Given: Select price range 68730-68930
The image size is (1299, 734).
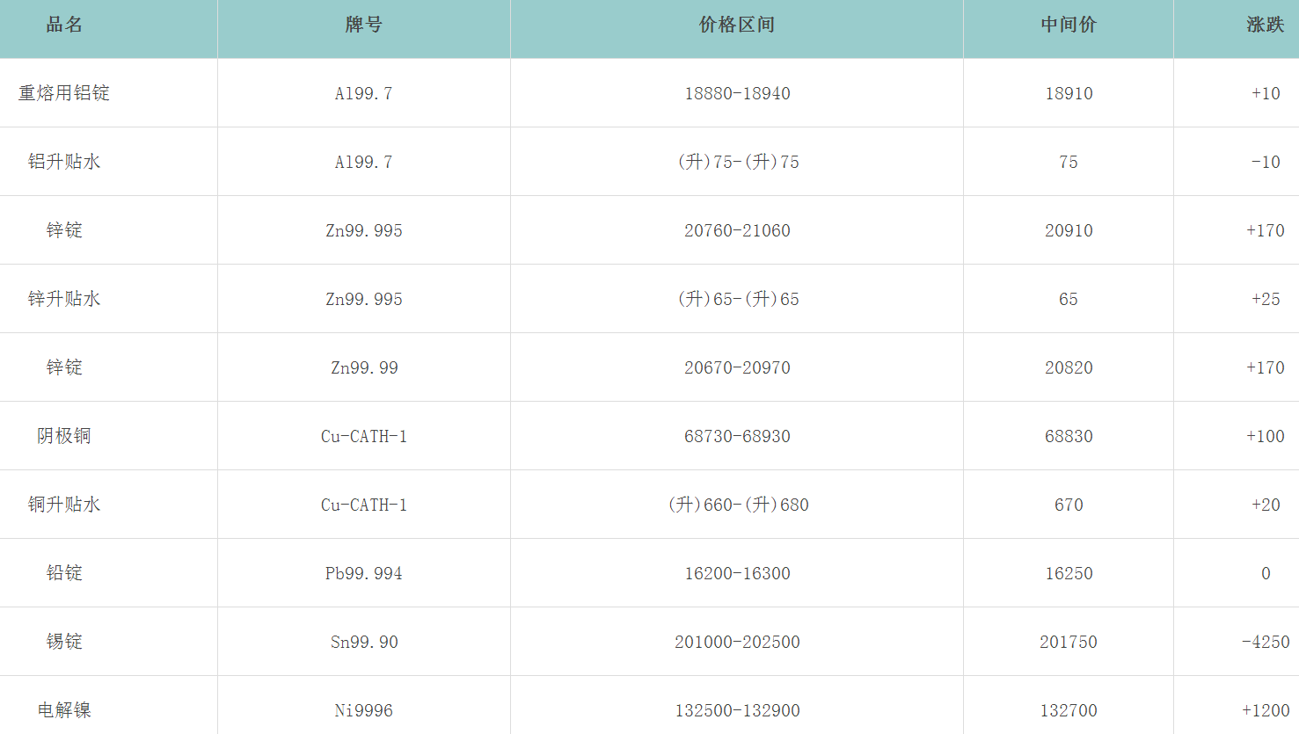Looking at the screenshot, I should (x=737, y=436).
